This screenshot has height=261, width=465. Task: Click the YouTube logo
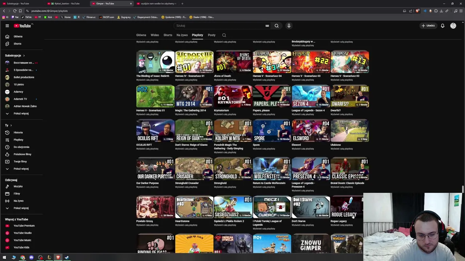[x=23, y=26]
